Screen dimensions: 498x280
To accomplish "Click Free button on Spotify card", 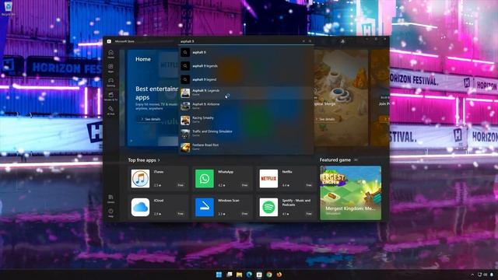I will (309, 214).
